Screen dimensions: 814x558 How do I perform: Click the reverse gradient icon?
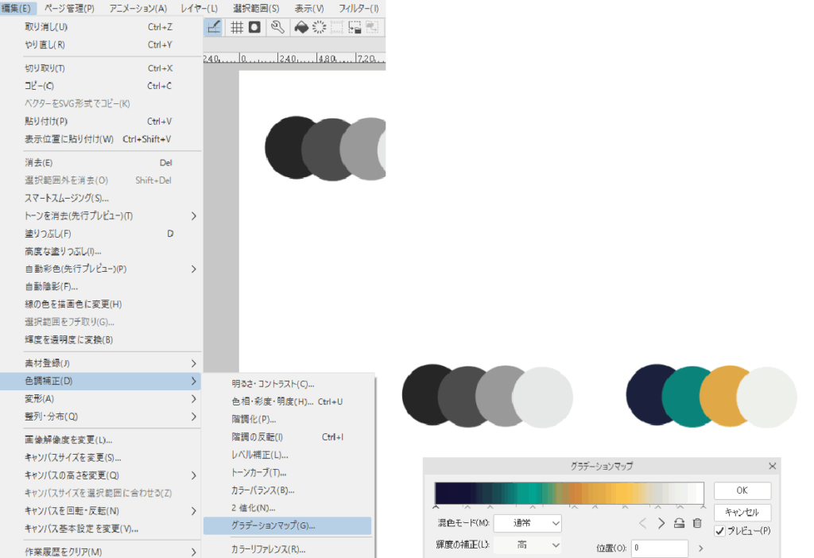[x=679, y=523]
